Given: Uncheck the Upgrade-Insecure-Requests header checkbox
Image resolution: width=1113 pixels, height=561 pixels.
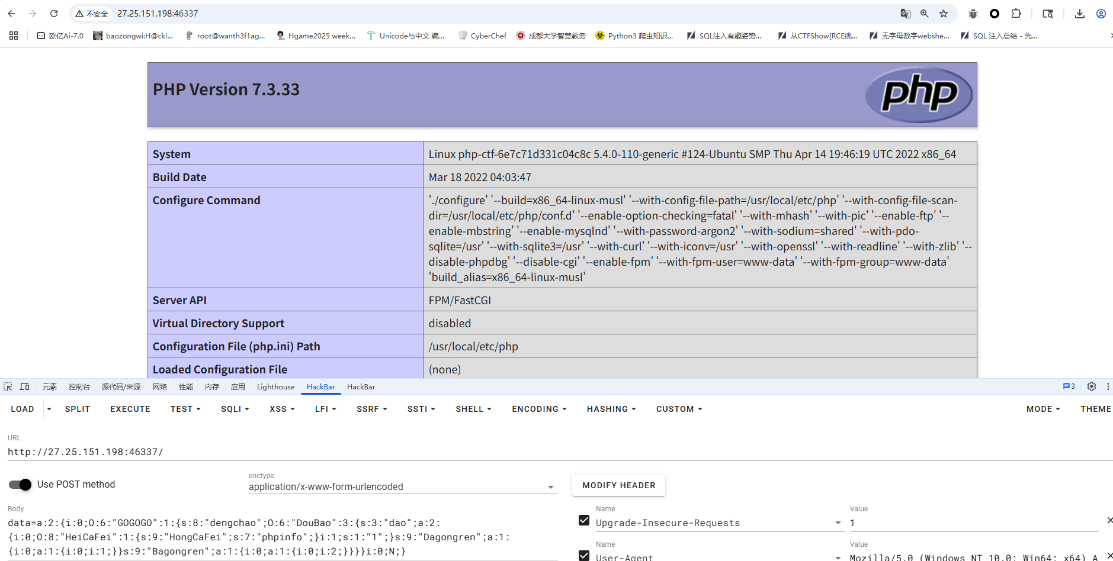Looking at the screenshot, I should pos(584,520).
